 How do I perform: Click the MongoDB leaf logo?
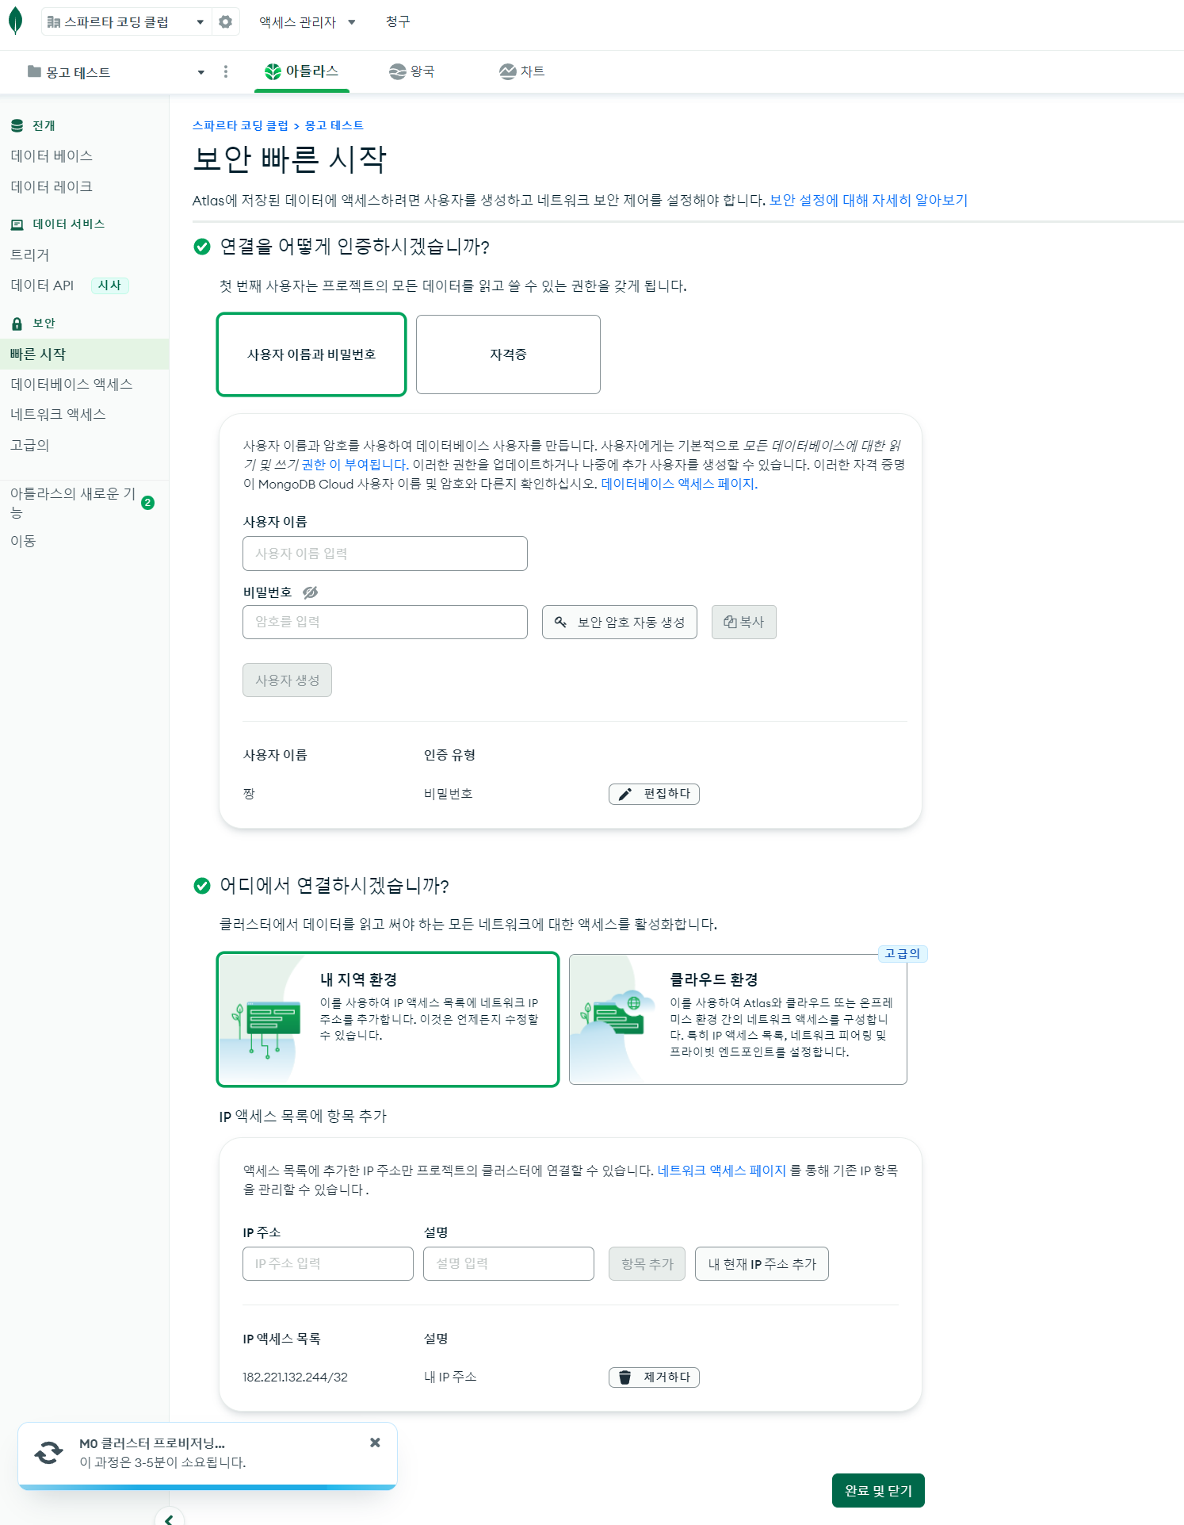coord(15,21)
